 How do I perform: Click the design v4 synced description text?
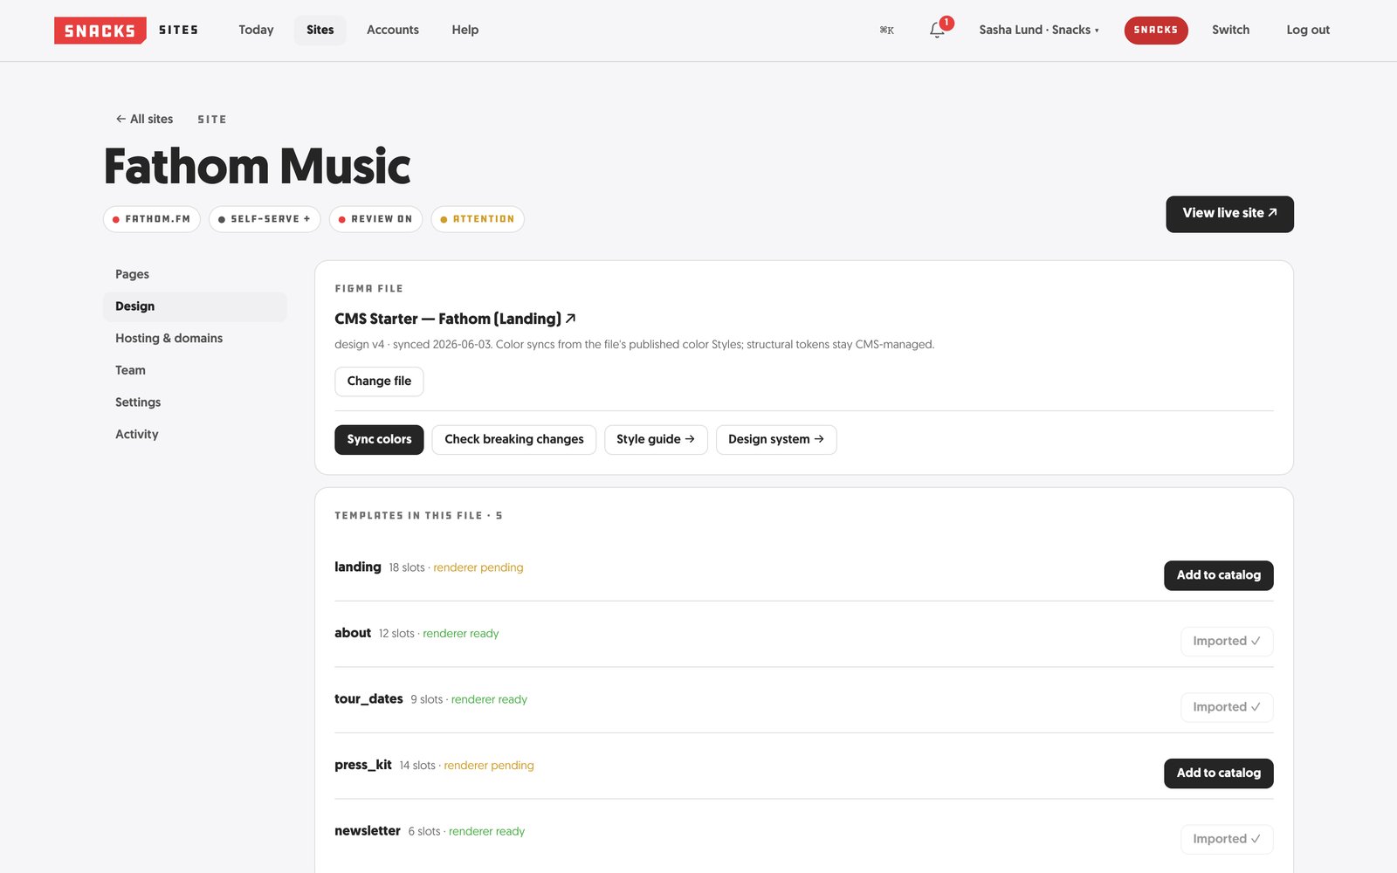coord(634,345)
